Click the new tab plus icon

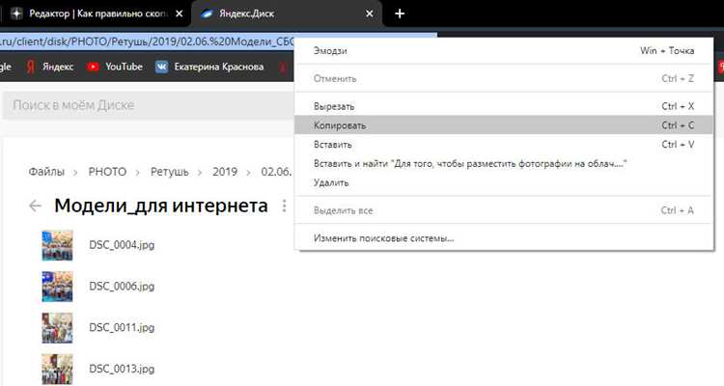400,14
